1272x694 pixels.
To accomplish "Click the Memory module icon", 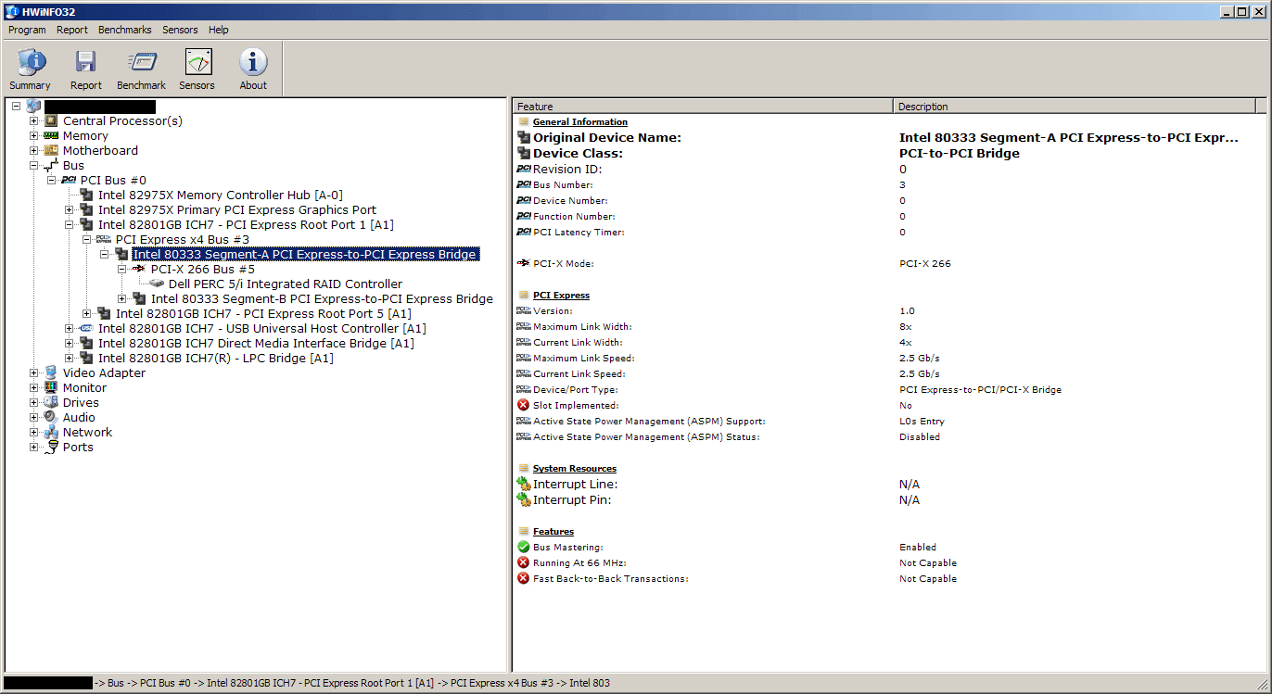I will (51, 135).
